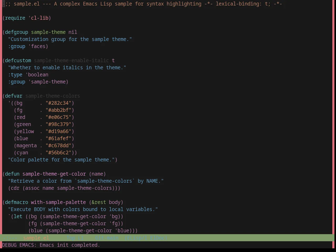This screenshot has width=336, height=252.
Task: Click the echo area message 'Emacs init completed.'
Action: [70, 245]
